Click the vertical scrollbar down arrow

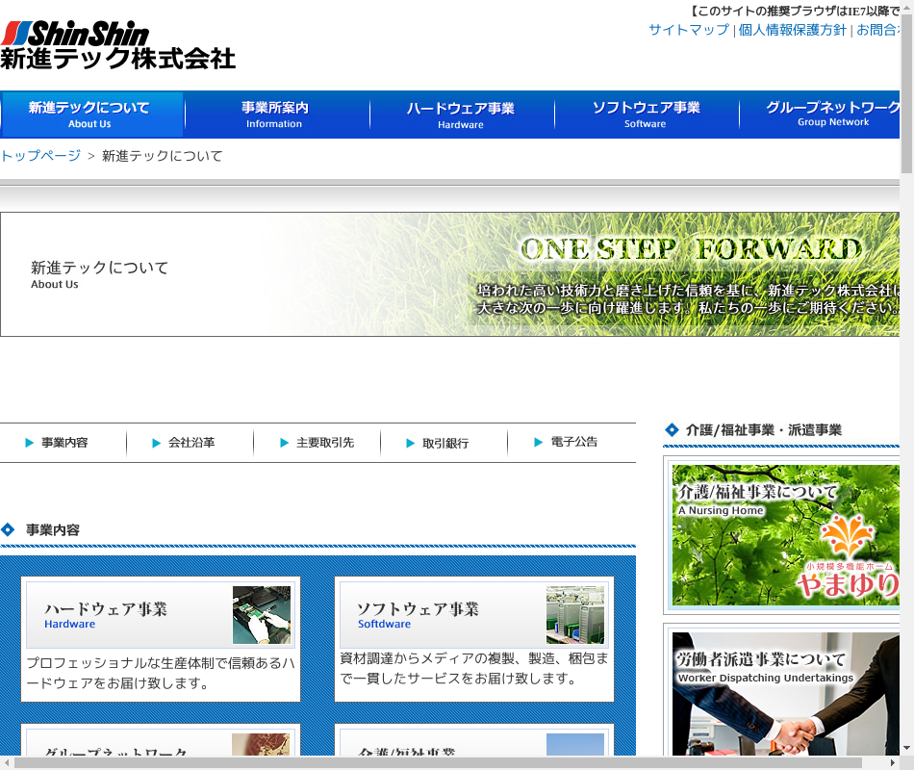906,747
